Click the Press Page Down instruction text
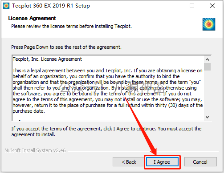The height and width of the screenshot is (173, 224). click(x=66, y=47)
